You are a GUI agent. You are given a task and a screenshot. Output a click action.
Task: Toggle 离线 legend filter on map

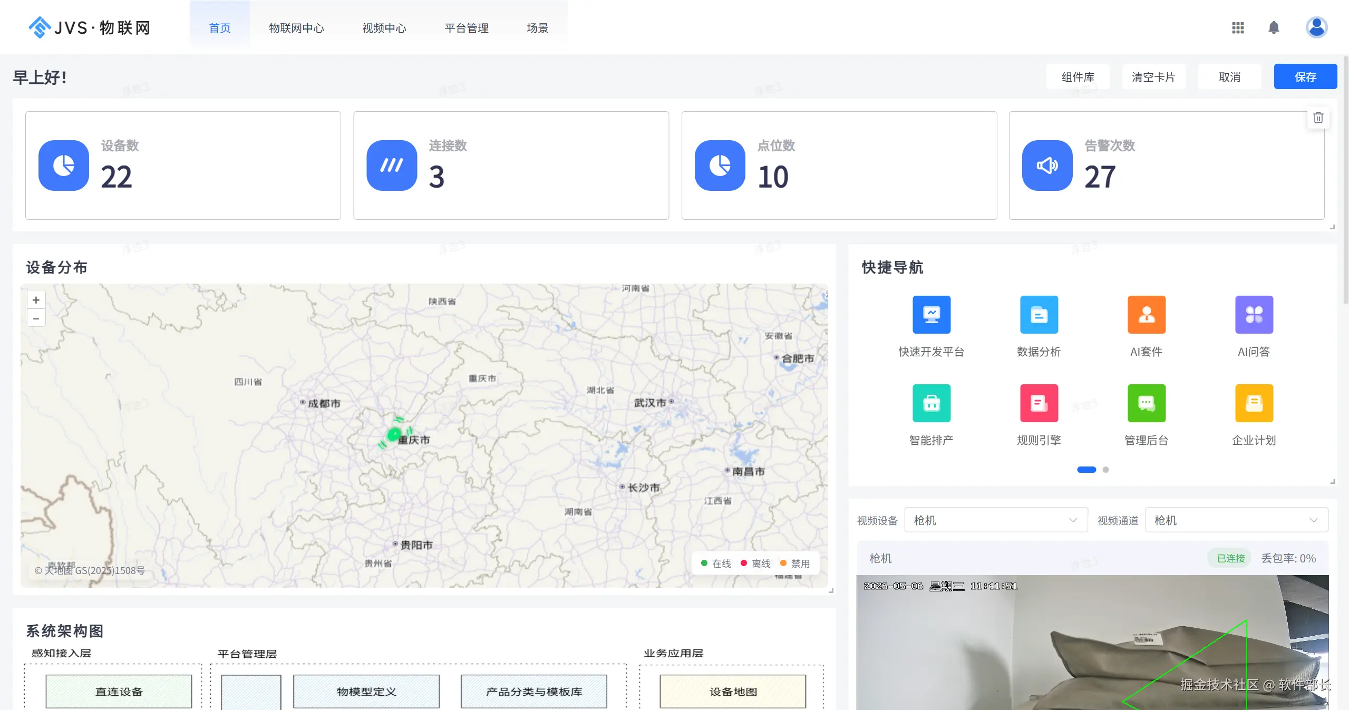[x=755, y=563]
